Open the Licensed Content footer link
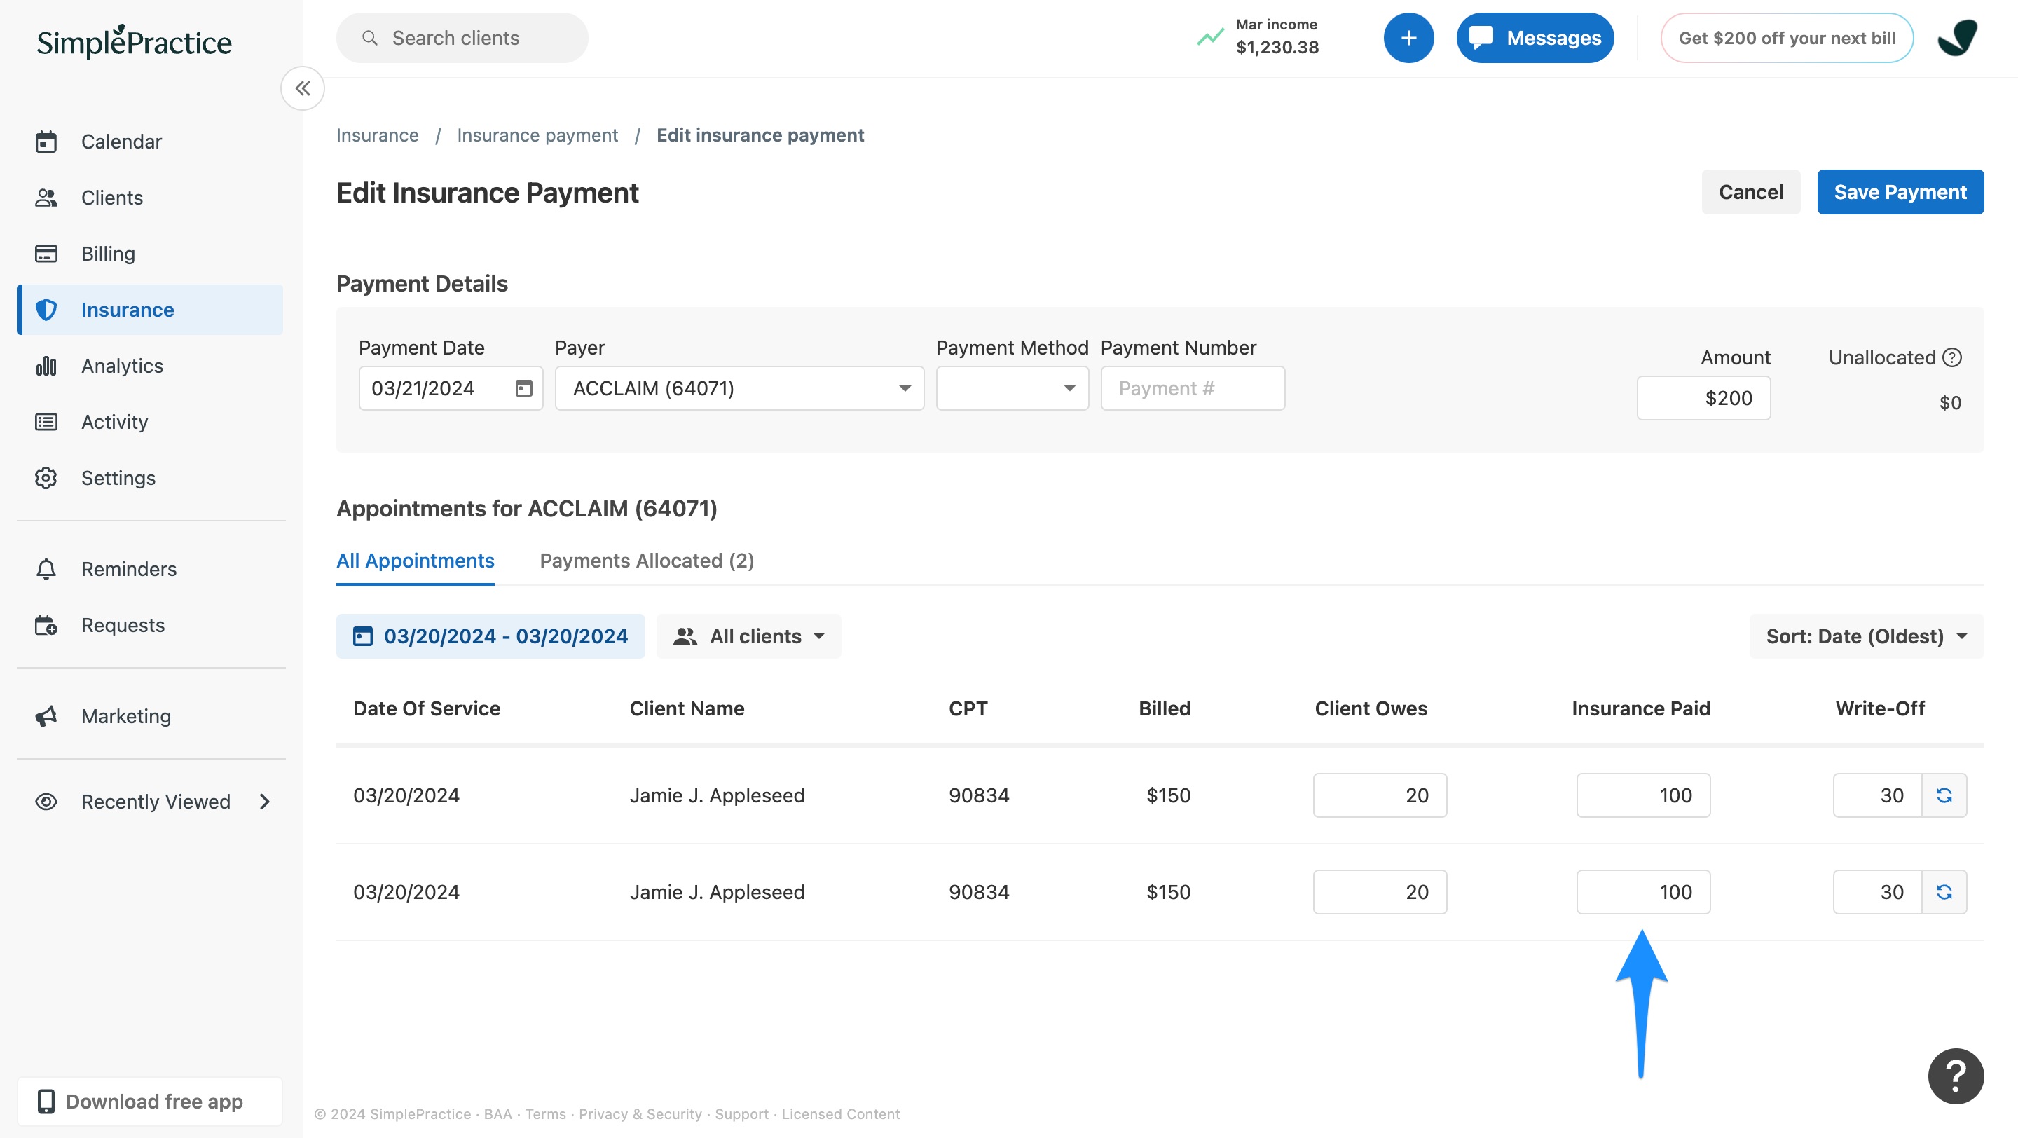 click(841, 1113)
